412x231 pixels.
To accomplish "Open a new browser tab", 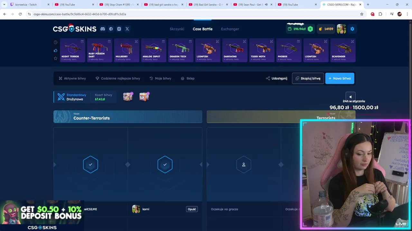I will pyautogui.click(x=368, y=4).
